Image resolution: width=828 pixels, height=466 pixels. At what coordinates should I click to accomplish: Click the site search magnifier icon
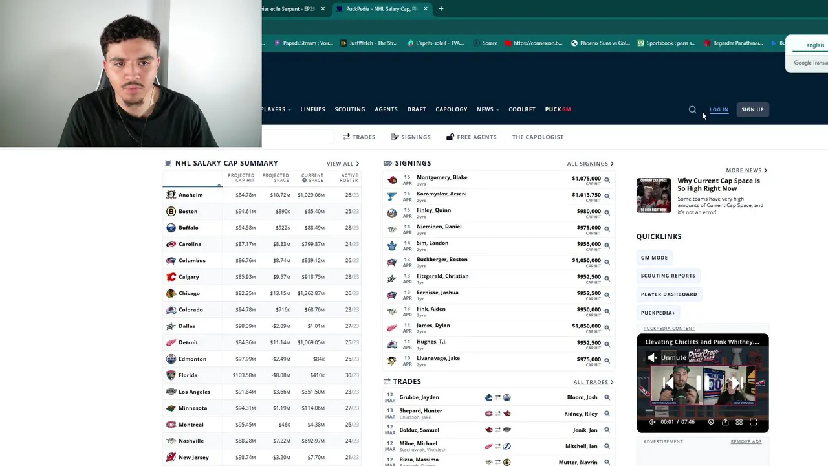(692, 109)
